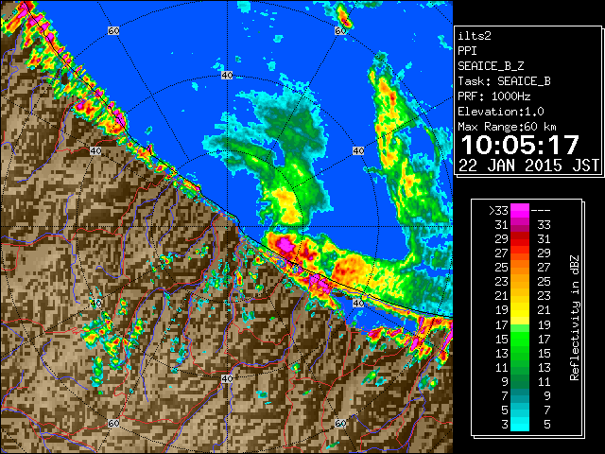The image size is (605, 454).
Task: Click the "60" range label in southeast land
Action: (340, 423)
